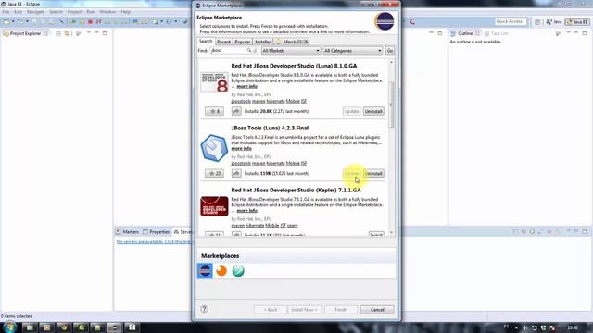Click the Go search button
The width and height of the screenshot is (593, 333).
tap(390, 51)
